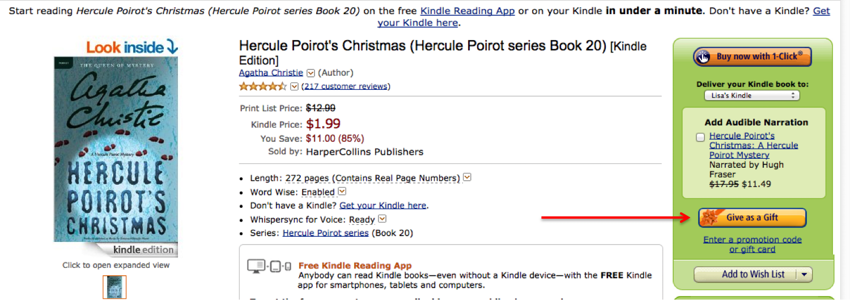Enable the Add Audible Narration checkbox
This screenshot has height=300, width=850.
pyautogui.click(x=700, y=137)
